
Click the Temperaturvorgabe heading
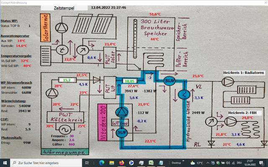point(16,56)
